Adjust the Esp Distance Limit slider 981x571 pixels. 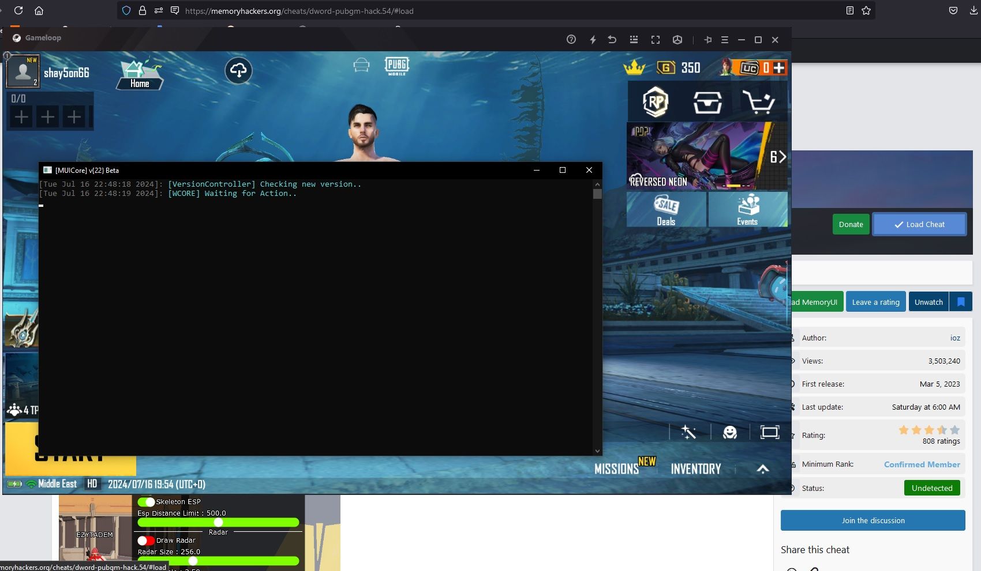218,523
